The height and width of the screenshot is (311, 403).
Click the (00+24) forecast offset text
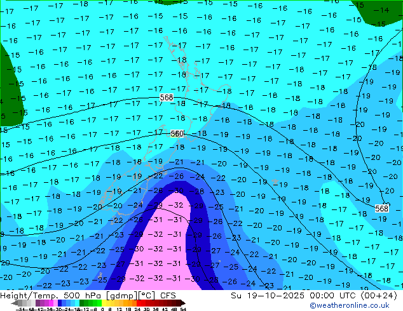[379, 296]
